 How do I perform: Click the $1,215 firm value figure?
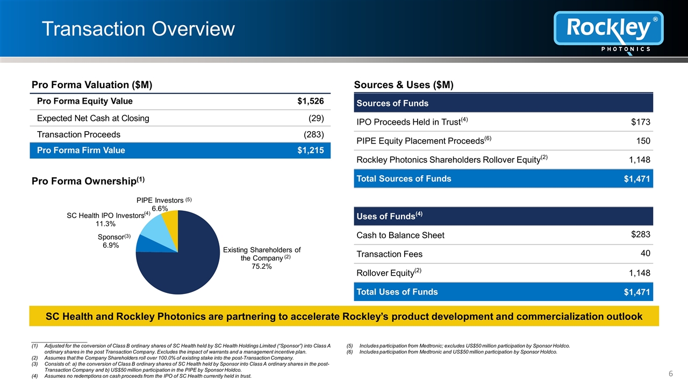[311, 150]
